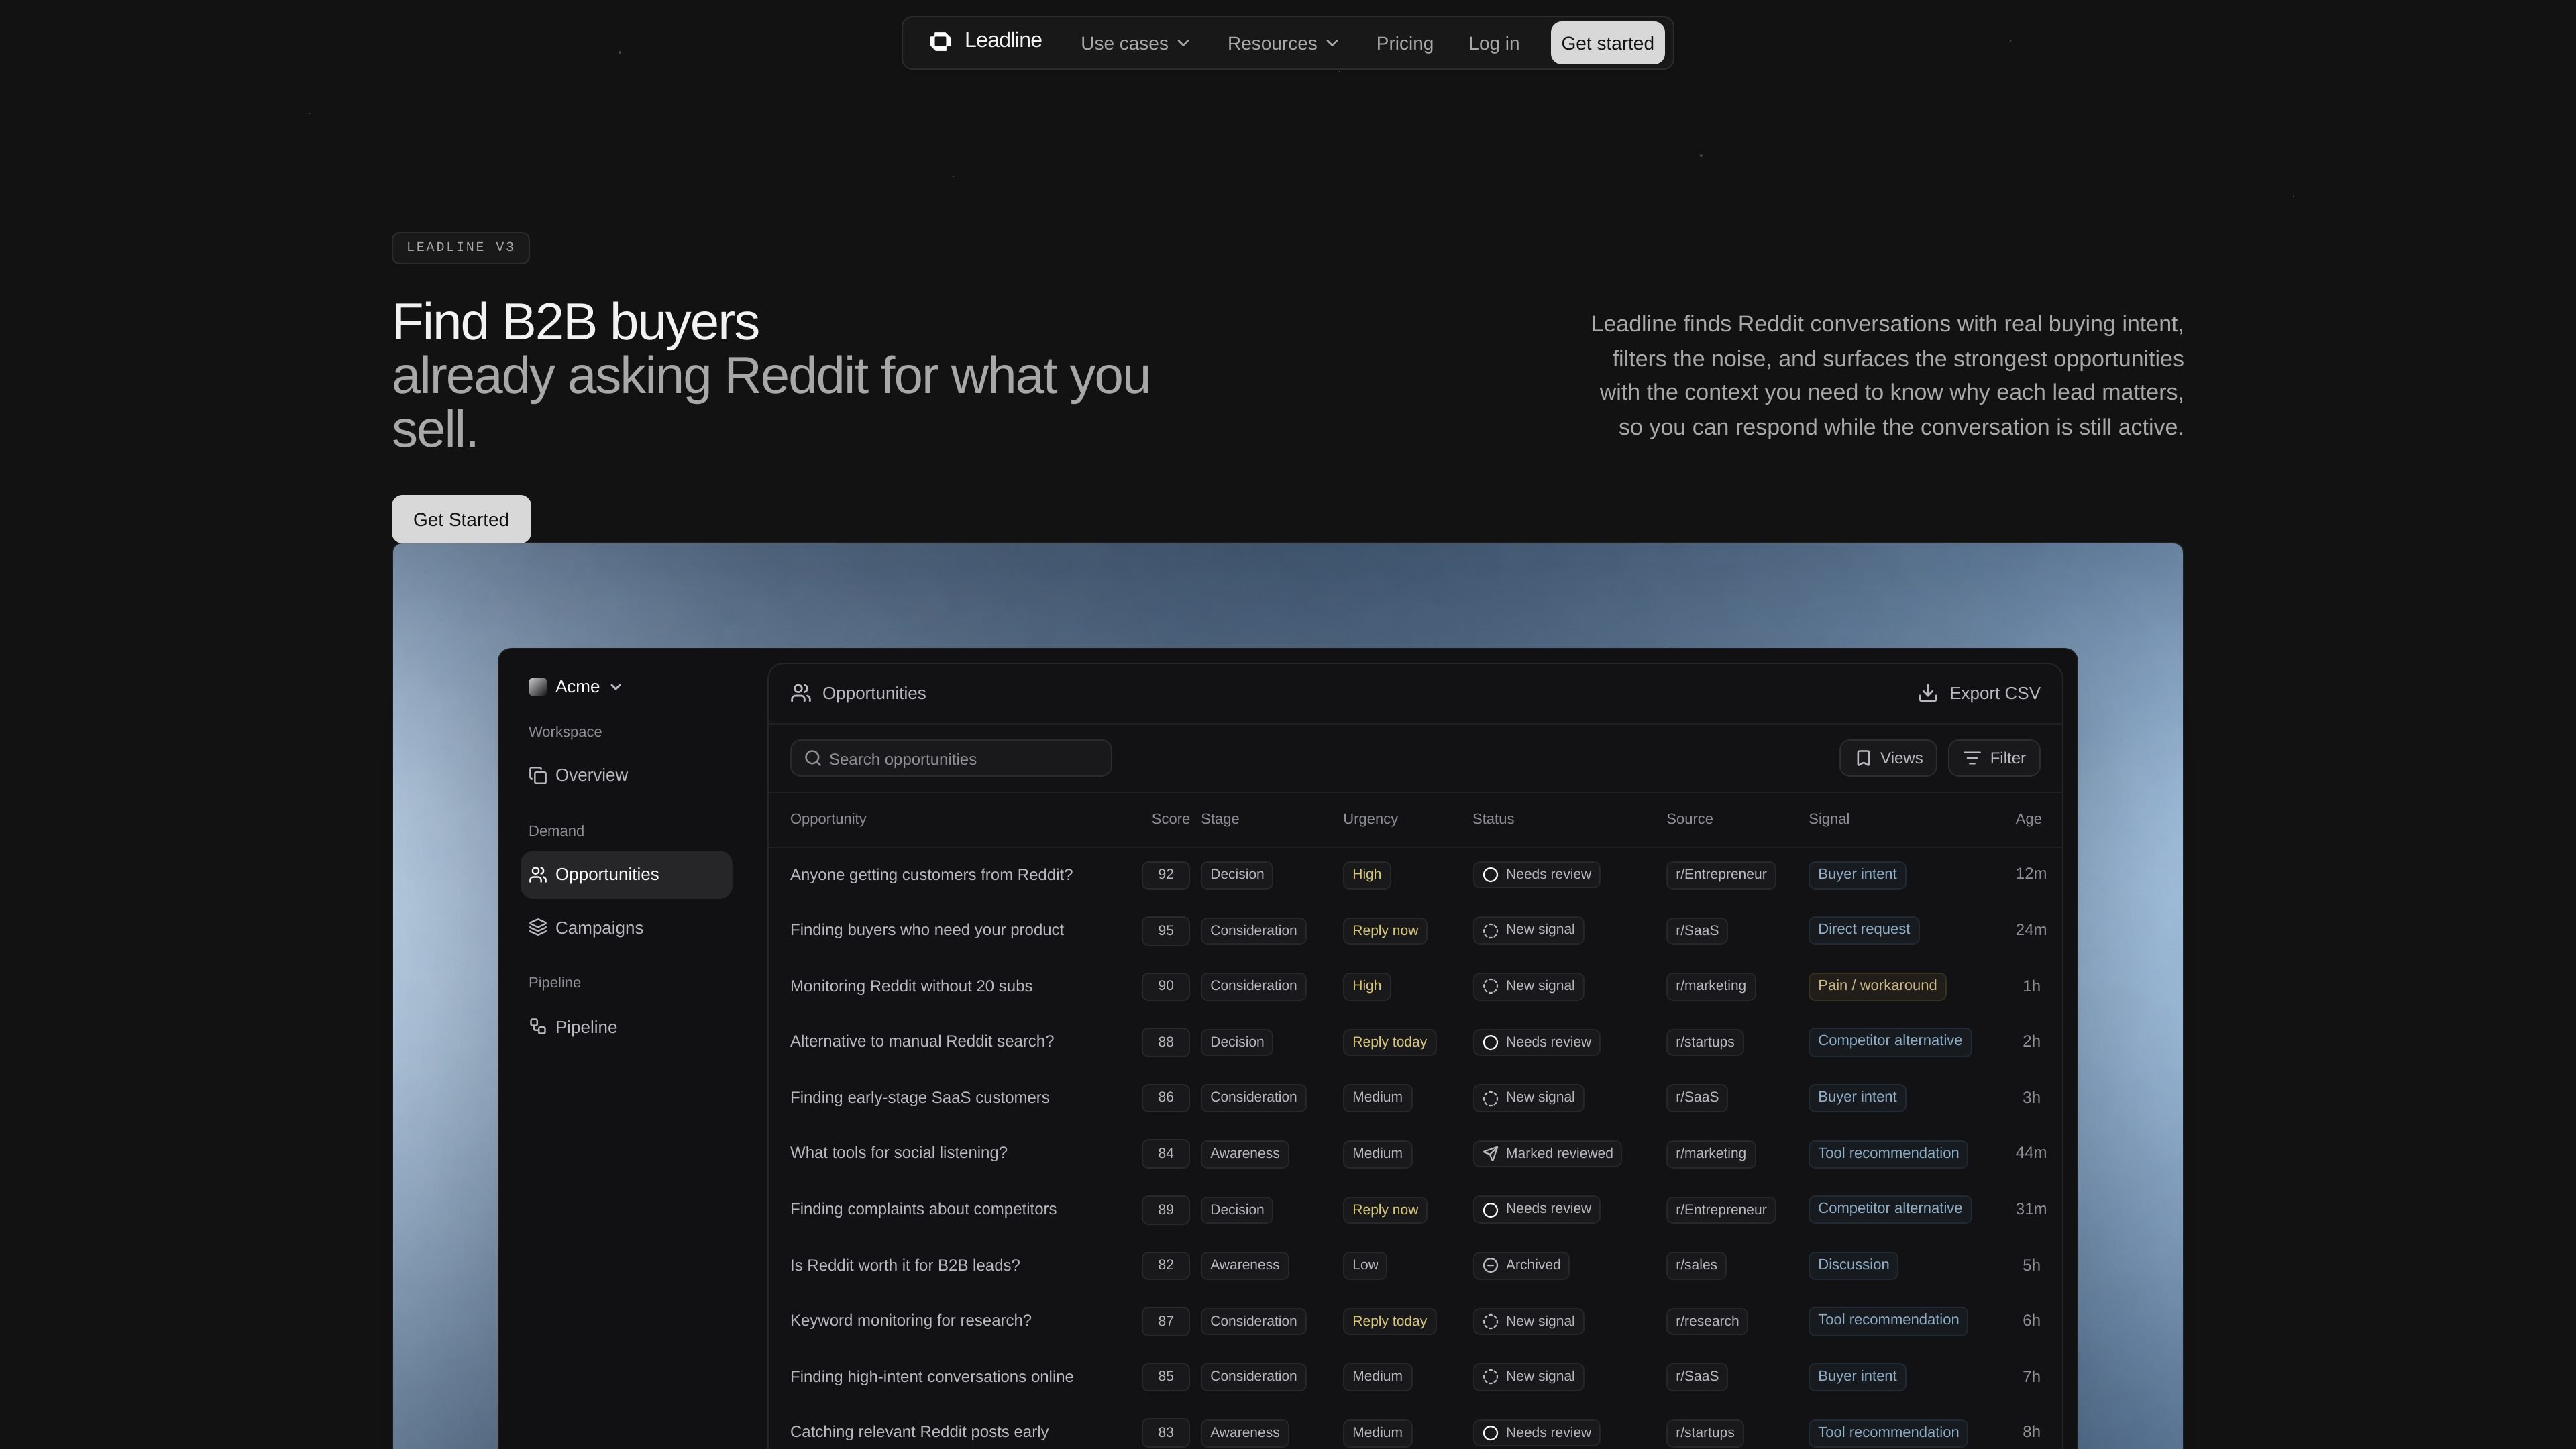The width and height of the screenshot is (2576, 1449).
Task: Click the 'Direct request' signal tag
Action: [x=1863, y=930]
